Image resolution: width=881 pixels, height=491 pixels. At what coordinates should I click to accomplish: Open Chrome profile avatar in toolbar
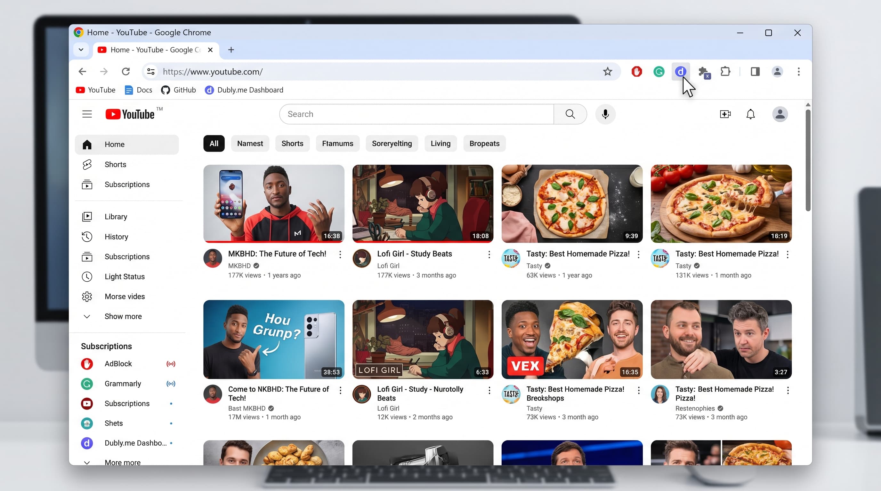coord(777,72)
